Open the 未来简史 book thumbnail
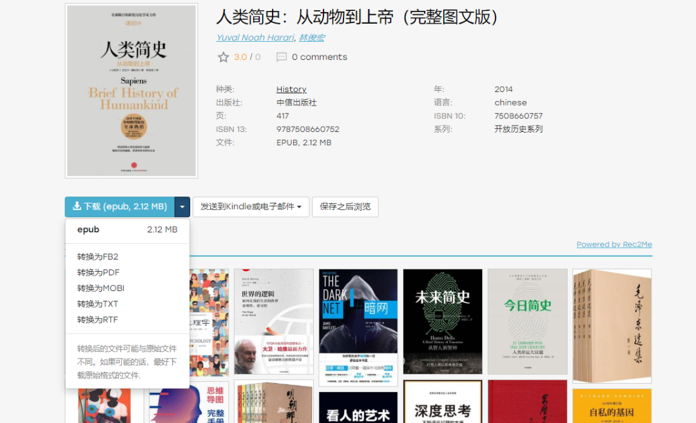Screen dimensions: 696x423 point(443,321)
